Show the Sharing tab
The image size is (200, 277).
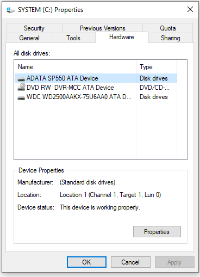click(x=171, y=38)
